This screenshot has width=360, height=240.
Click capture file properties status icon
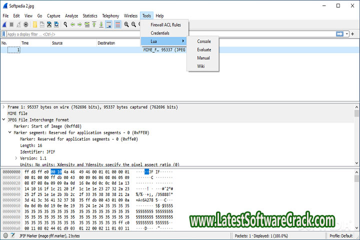coord(12,235)
